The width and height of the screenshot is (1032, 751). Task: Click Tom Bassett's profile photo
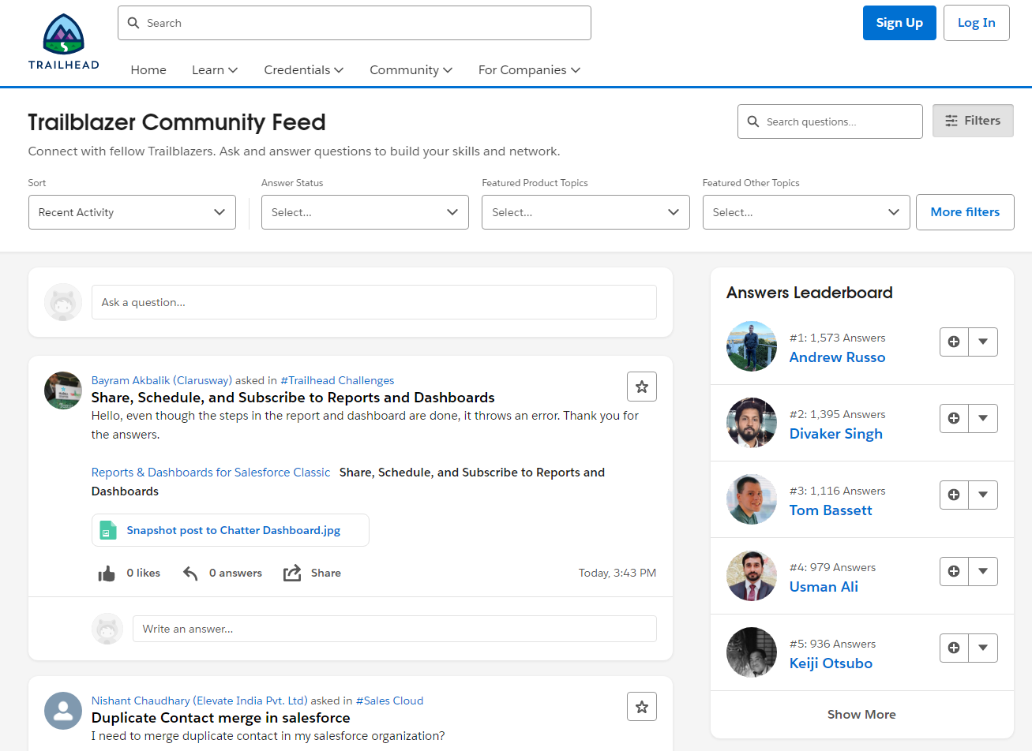(x=752, y=499)
